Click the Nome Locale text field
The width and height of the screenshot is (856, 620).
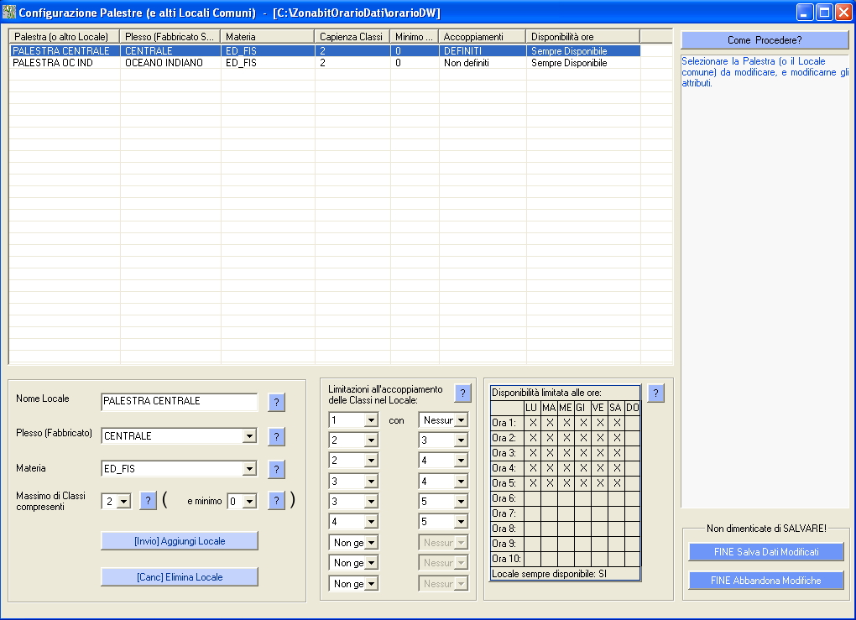point(179,402)
